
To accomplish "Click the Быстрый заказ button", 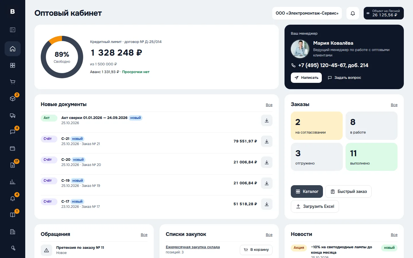I will pos(348,191).
